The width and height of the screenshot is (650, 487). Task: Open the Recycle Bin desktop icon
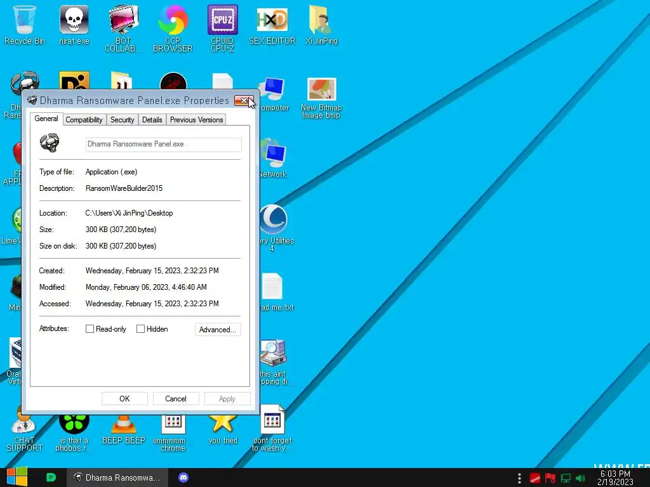(x=25, y=25)
